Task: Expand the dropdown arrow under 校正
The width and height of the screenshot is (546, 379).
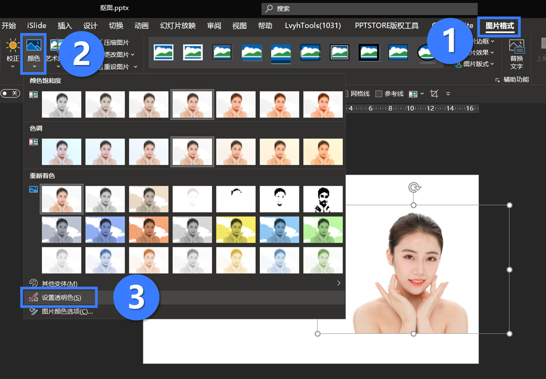Action: (x=13, y=67)
